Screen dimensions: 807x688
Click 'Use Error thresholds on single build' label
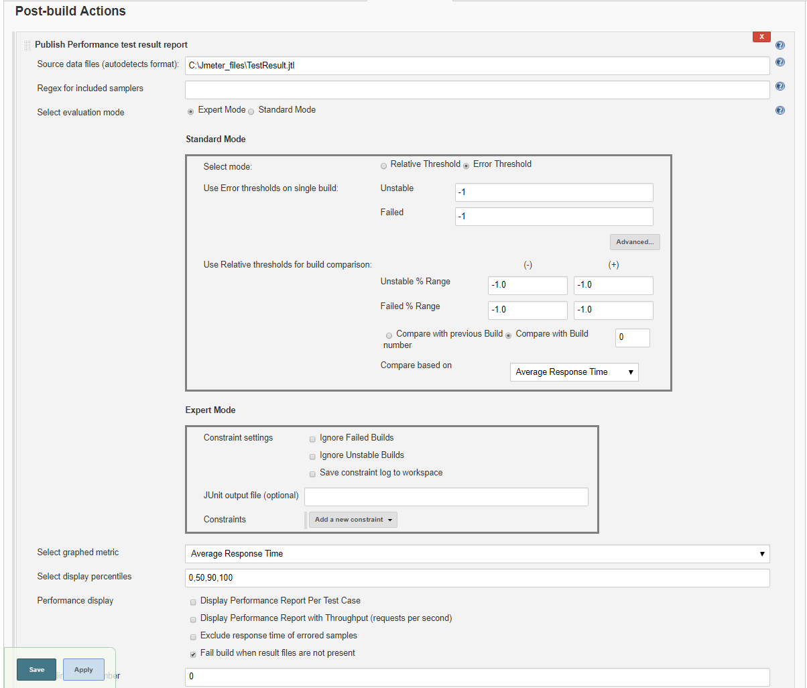pyautogui.click(x=271, y=188)
